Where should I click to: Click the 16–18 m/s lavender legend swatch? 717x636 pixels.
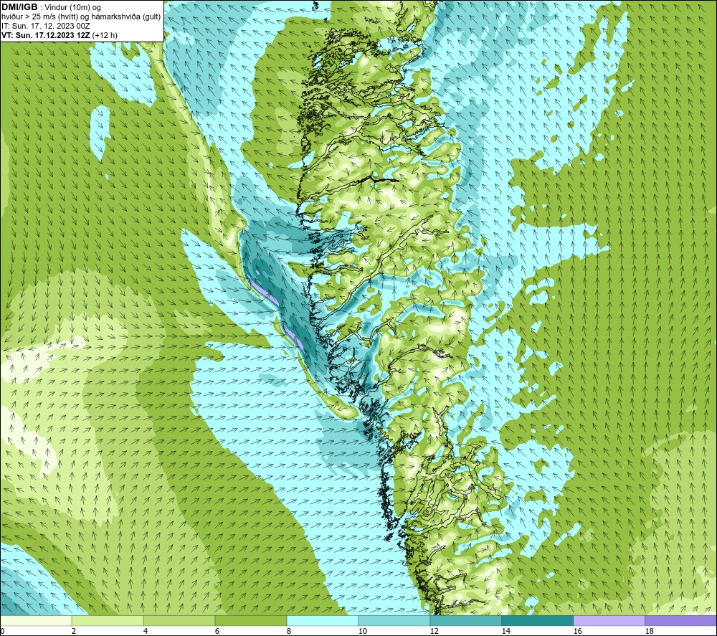pos(609,620)
